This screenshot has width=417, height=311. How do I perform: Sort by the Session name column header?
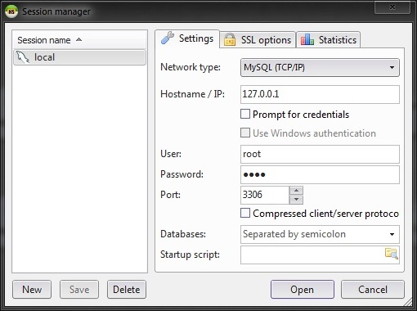(79, 40)
